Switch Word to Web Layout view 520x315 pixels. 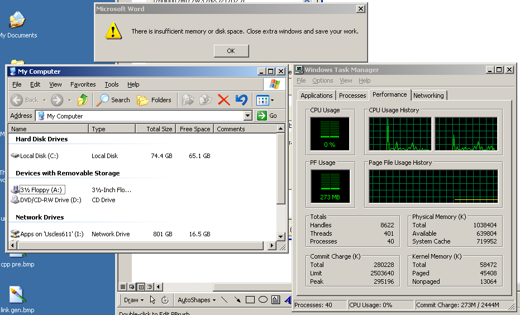click(132, 287)
